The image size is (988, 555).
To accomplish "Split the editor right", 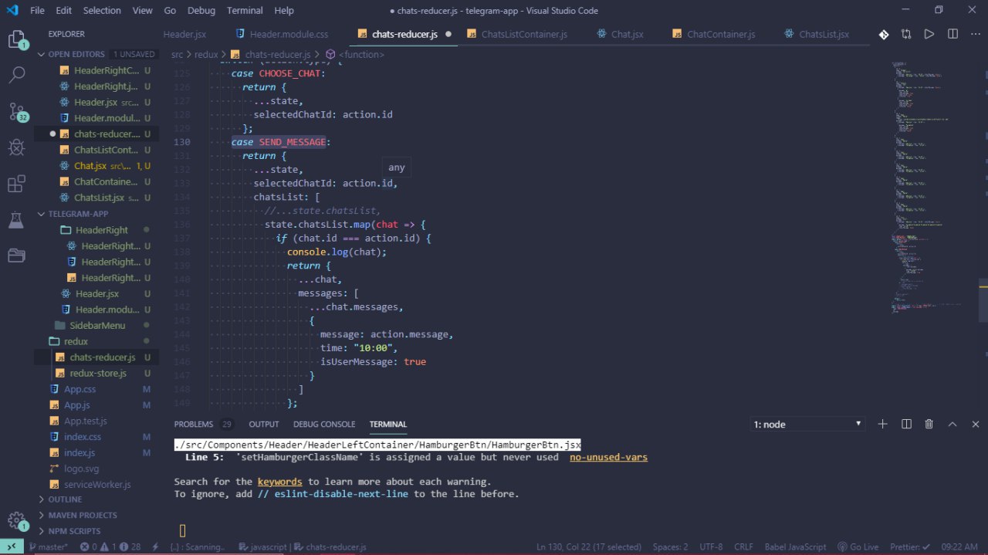I will (952, 34).
